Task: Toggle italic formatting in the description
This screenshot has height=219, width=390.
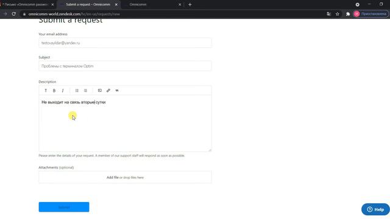Action: 63,91
